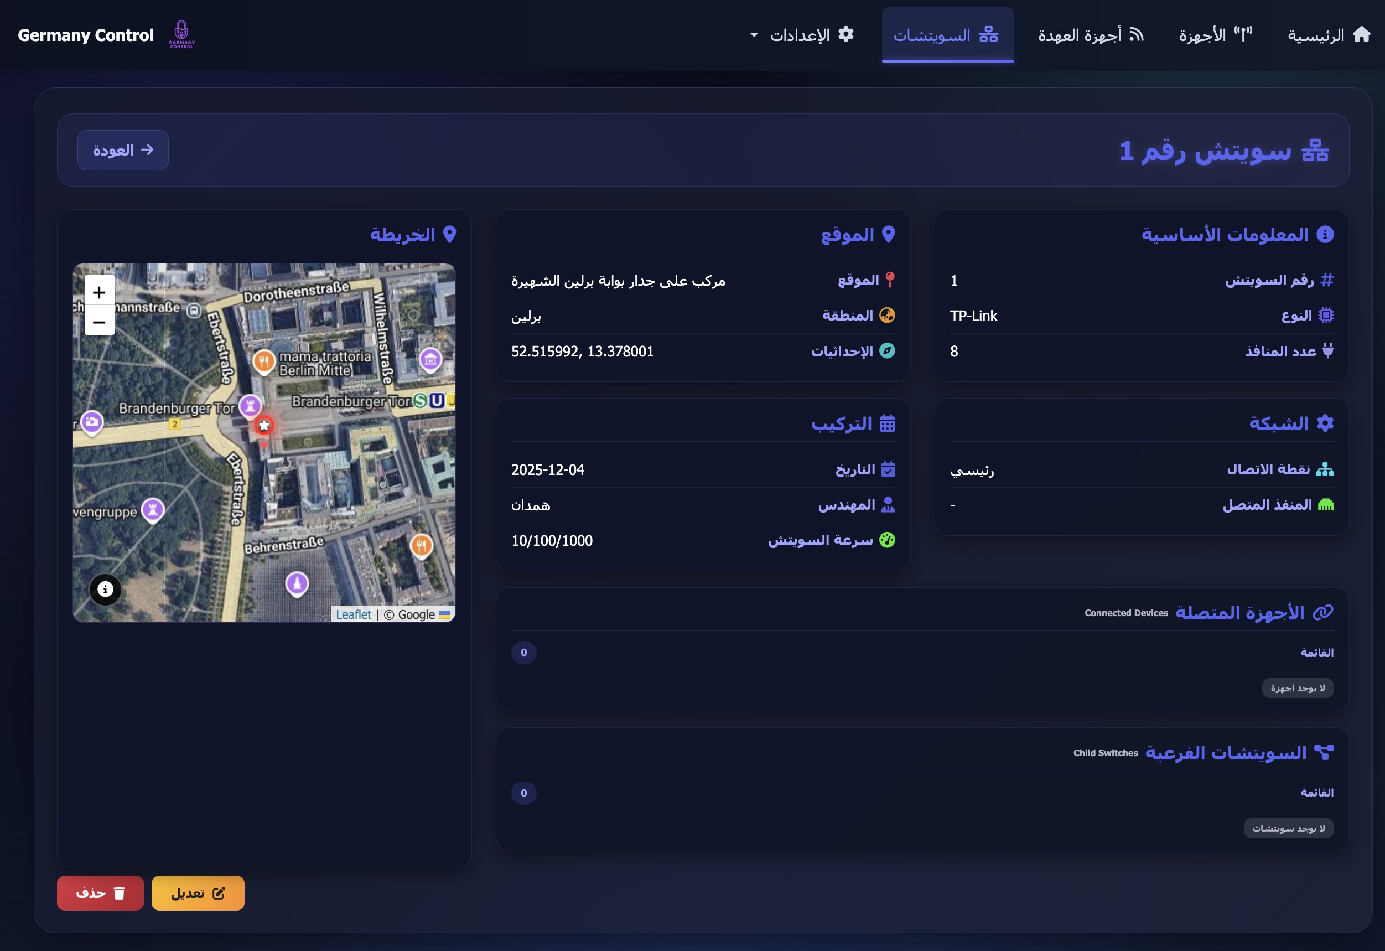Click the network icon beside نقطة الاتصال
Image resolution: width=1385 pixels, height=951 pixels.
click(x=1326, y=469)
